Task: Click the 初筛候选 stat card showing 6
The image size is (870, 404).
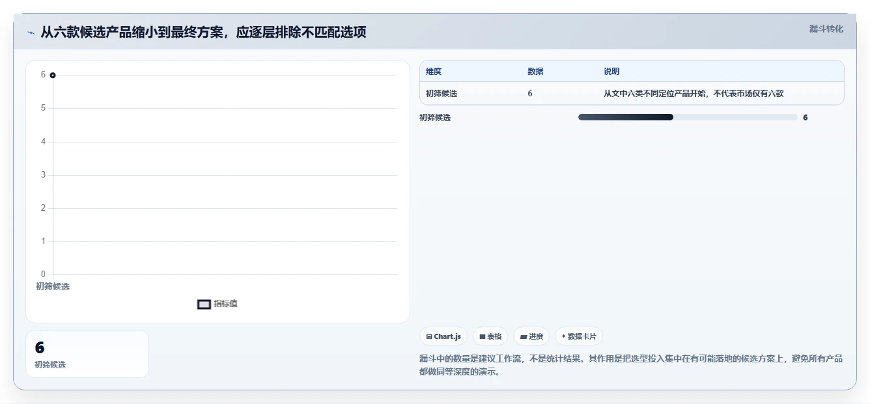Action: [87, 354]
